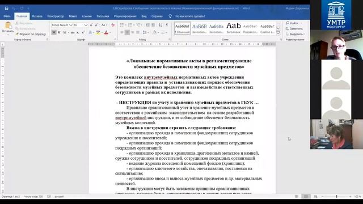This screenshot has height=204, width=363.
Task: Open the Файл tab
Action: pos(7,16)
